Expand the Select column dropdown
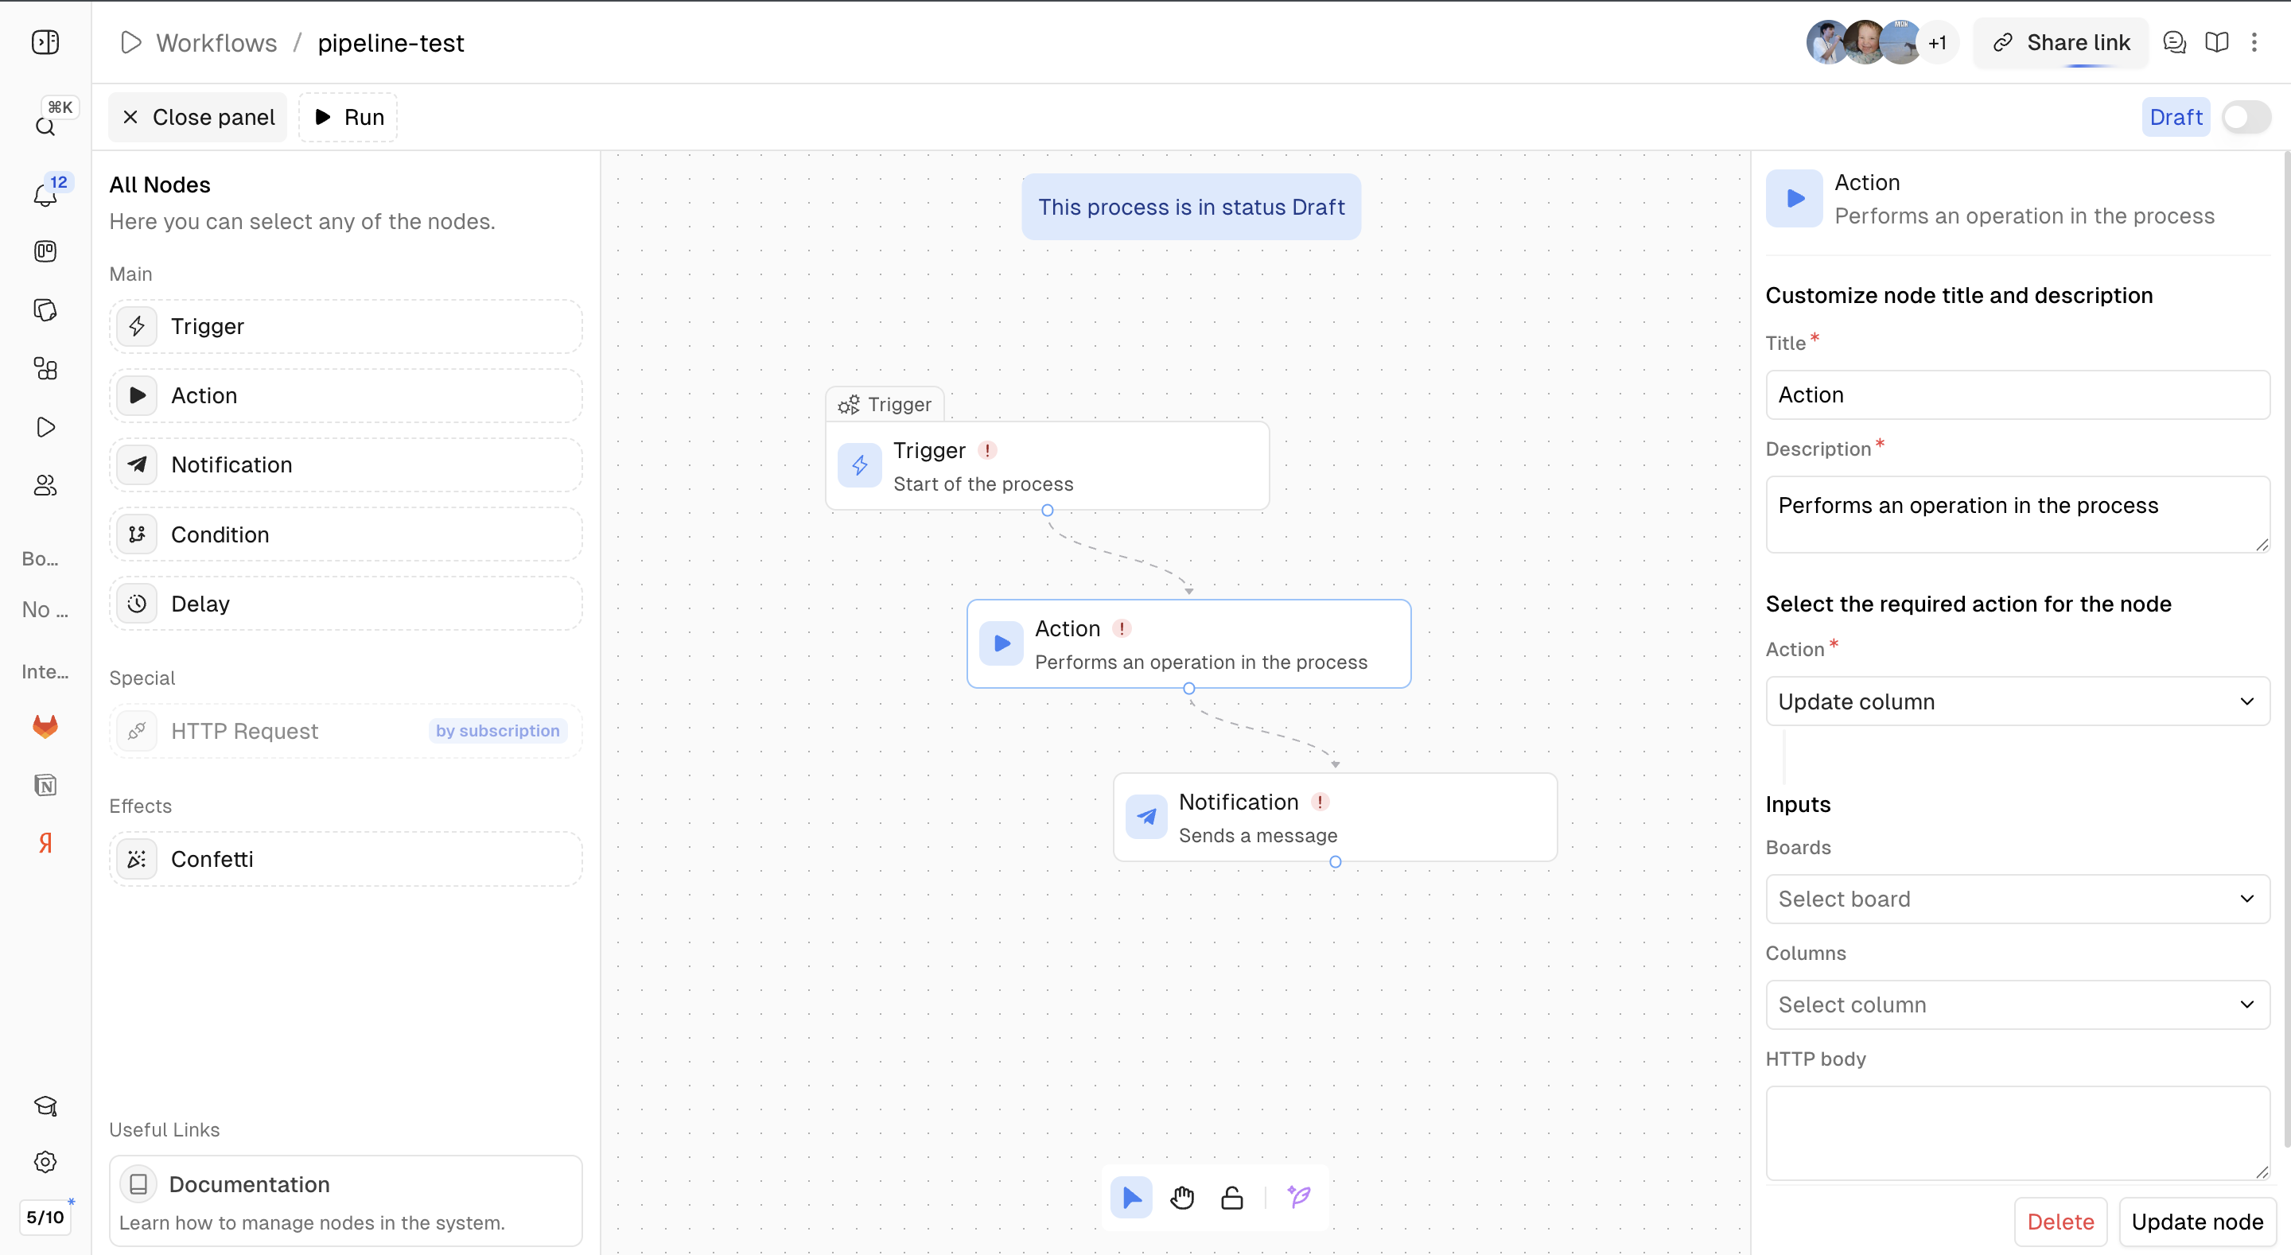Viewport: 2291px width, 1255px height. point(2017,1004)
